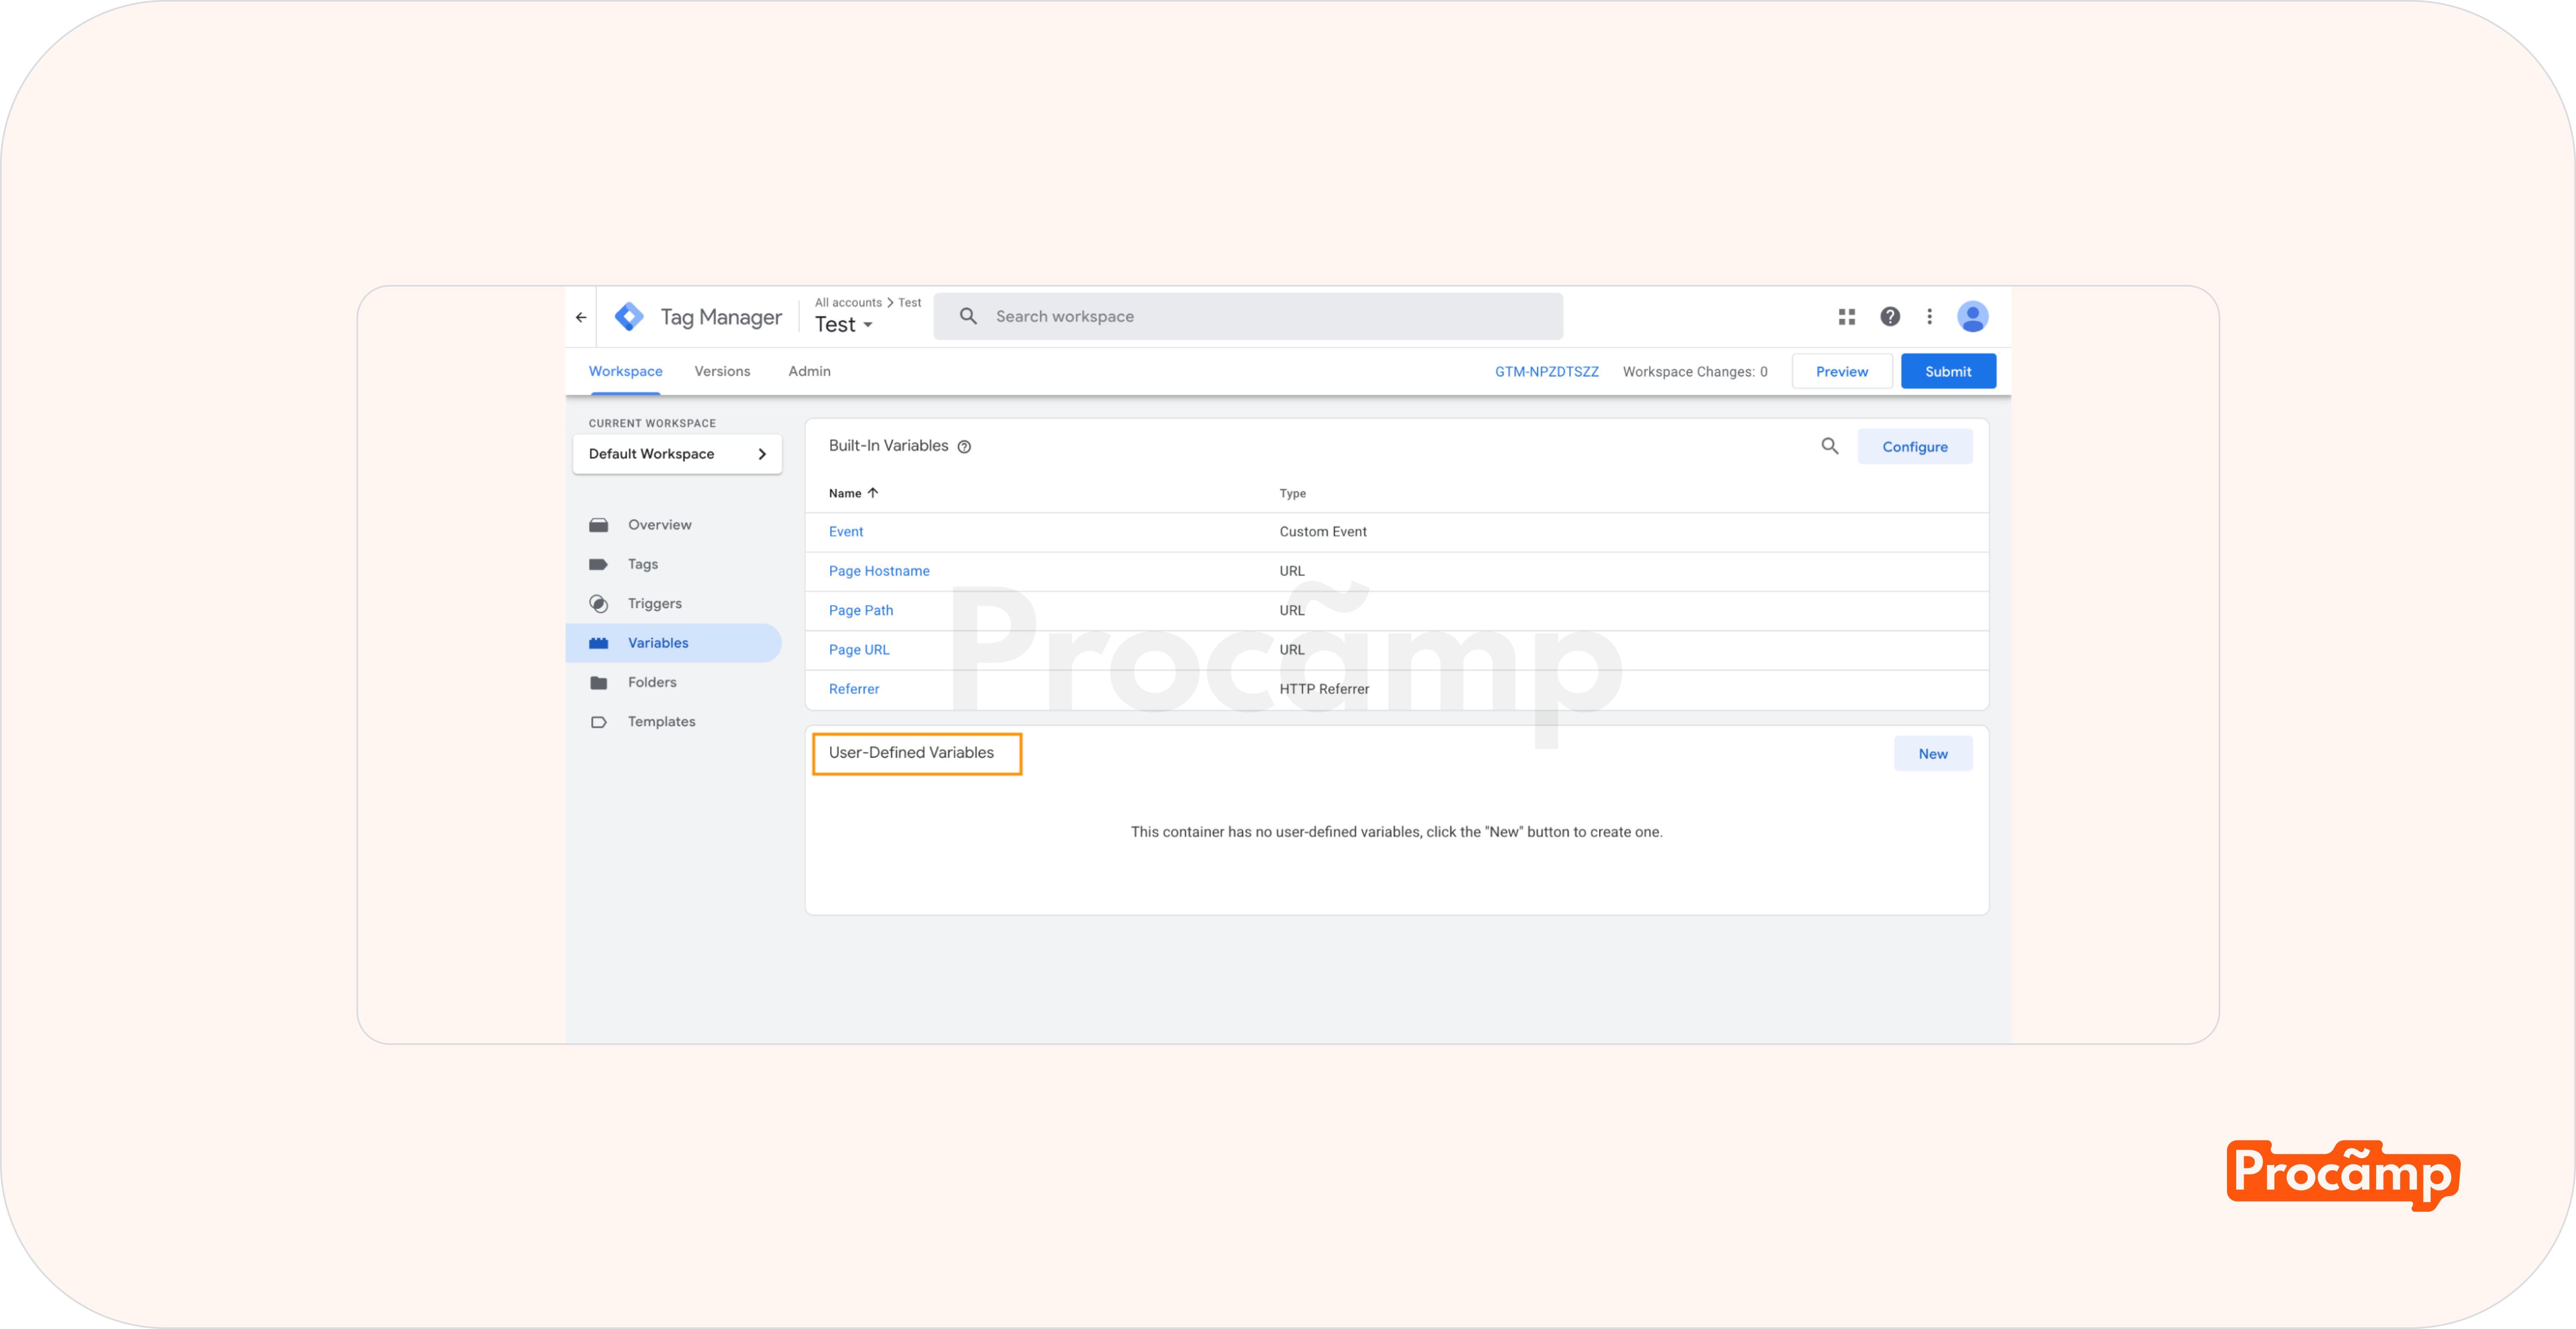The height and width of the screenshot is (1329, 2576).
Task: Expand the Default Workspace selector
Action: (x=677, y=454)
